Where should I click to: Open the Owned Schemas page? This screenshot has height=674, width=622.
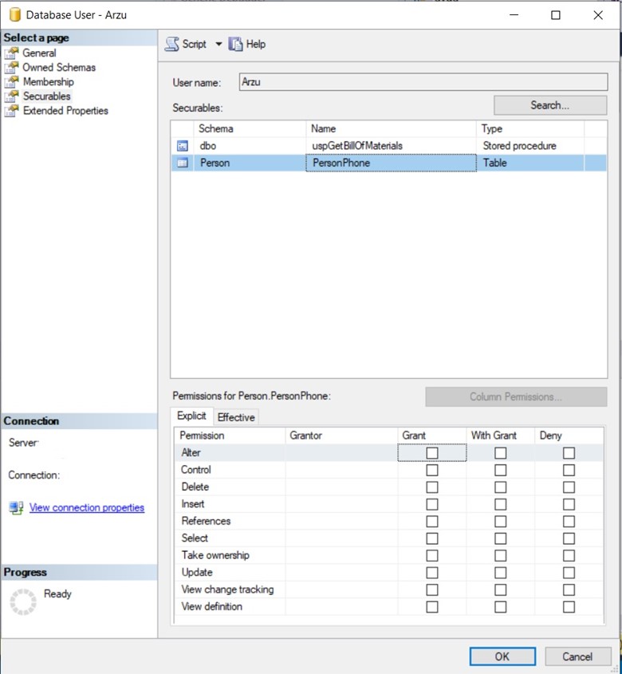click(x=58, y=68)
